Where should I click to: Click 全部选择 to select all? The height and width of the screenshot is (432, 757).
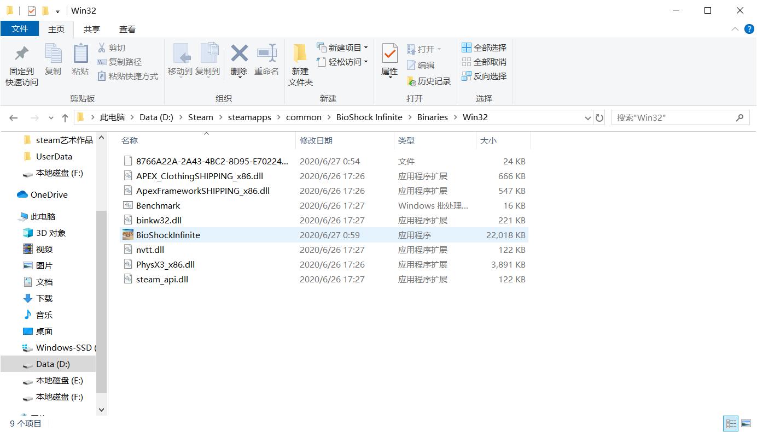click(484, 48)
